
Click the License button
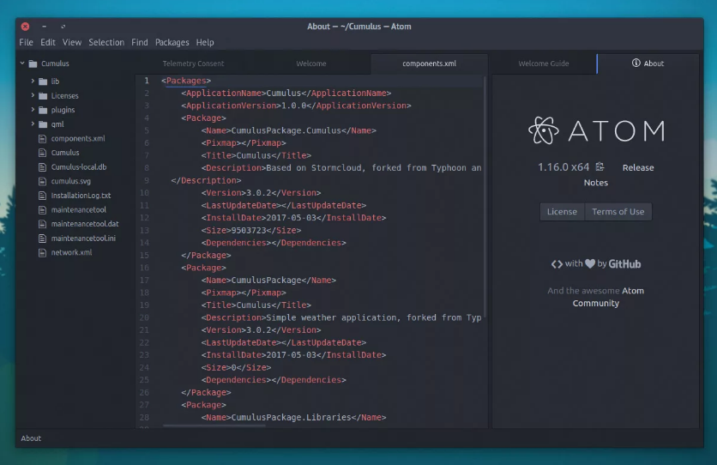pos(562,212)
